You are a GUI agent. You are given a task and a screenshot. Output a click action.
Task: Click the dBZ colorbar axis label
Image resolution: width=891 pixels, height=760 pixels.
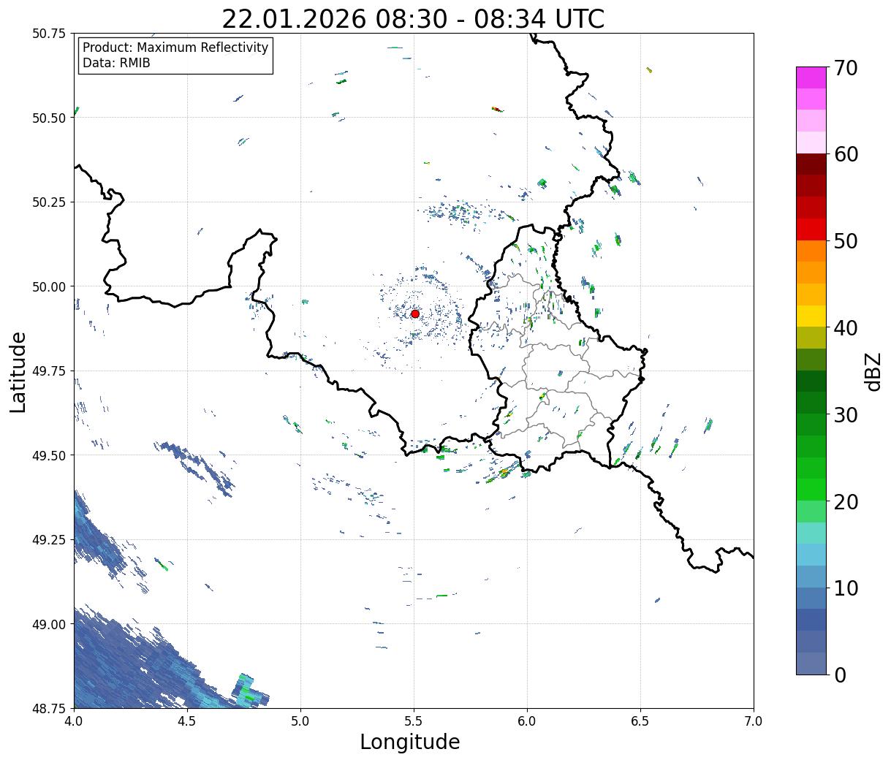(x=873, y=370)
